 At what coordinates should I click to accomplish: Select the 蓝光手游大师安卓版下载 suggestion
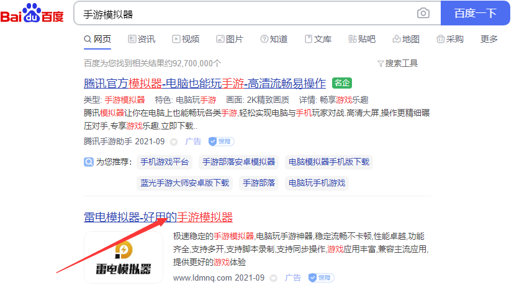click(184, 183)
